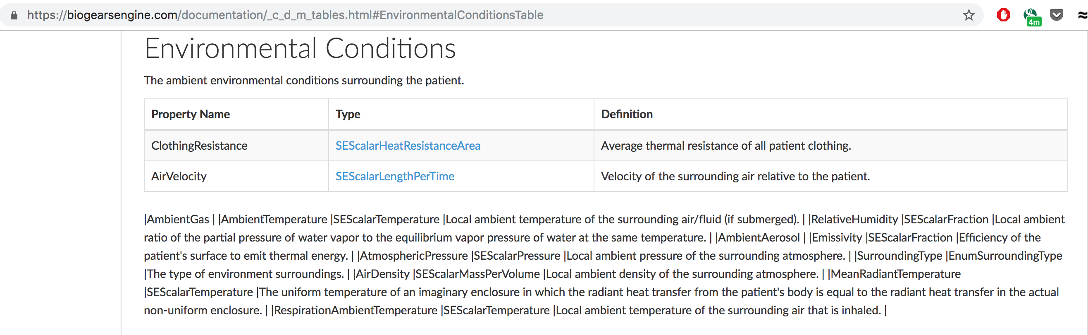Screen dimensions: 1088x335
Task: Save the page using the Pocket icon
Action: point(1057,15)
